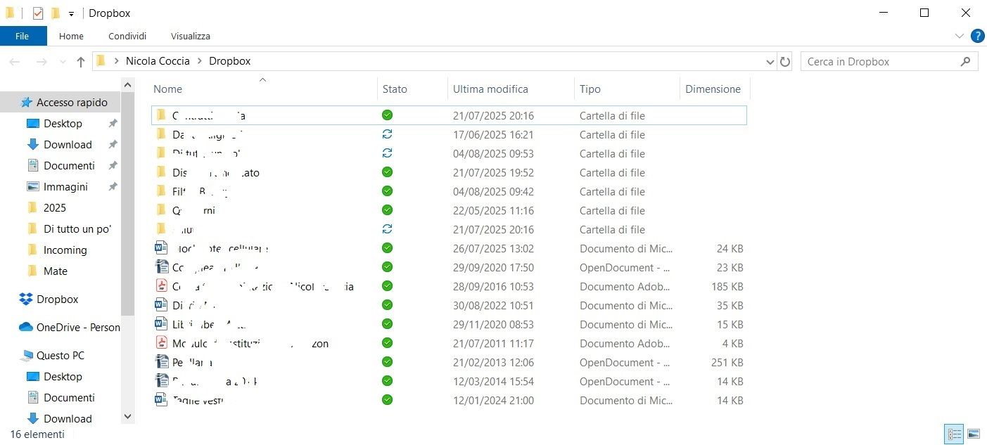Navigate up to the parent folder
987x445 pixels.
point(80,61)
